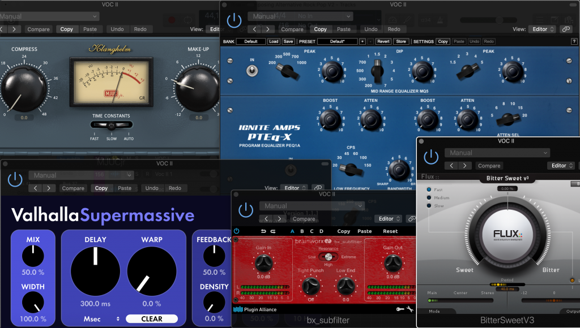The width and height of the screenshot is (580, 328).
Task: Flip the IN toggle switch on PTEq-X
Action: coord(252,70)
